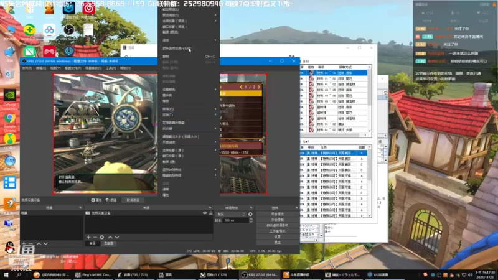Expand the 设置颜色 submenu
This screenshot has width=498, height=280.
[x=189, y=90]
